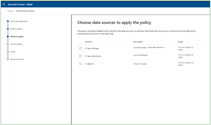The image size is (211, 125).
Task: Click the Description column header
Action: [x=138, y=42]
